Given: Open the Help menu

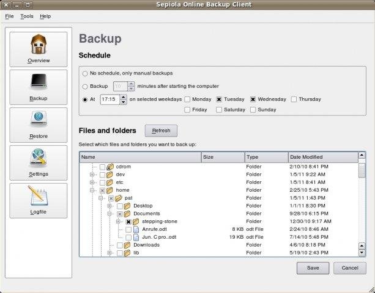Looking at the screenshot, I should click(x=45, y=16).
